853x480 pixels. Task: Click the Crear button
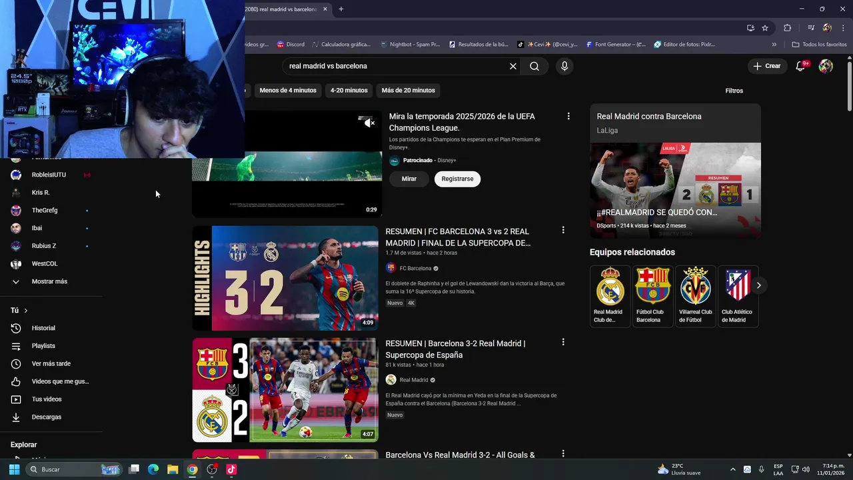[x=768, y=66]
